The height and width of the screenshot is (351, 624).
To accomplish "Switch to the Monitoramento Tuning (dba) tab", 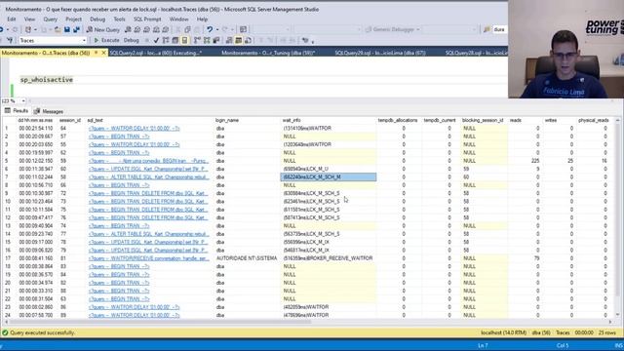I will (268, 53).
